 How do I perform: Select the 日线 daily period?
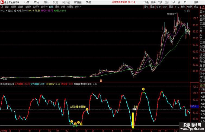[51, 7]
